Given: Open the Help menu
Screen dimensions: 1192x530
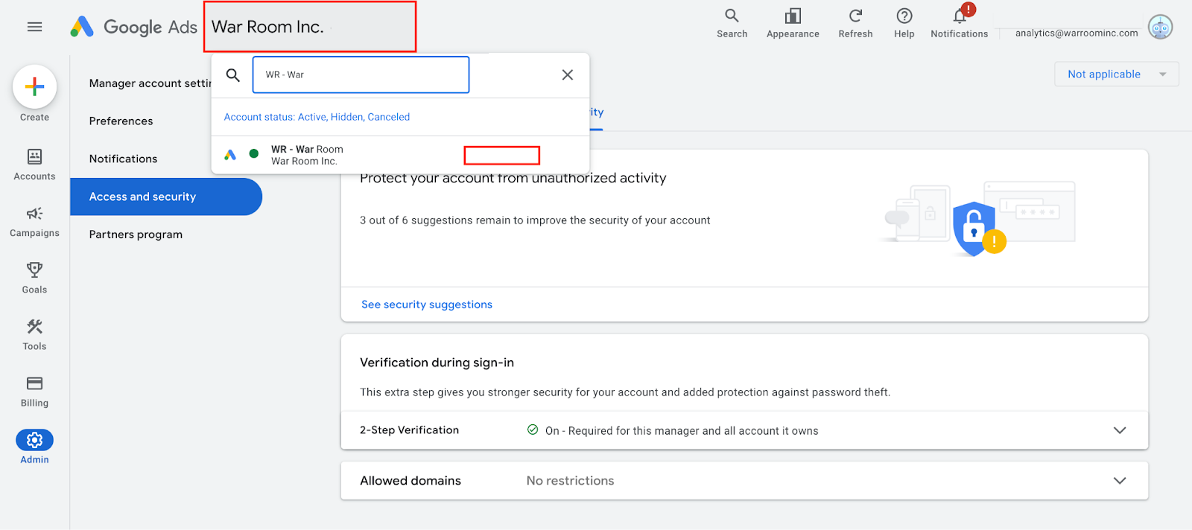Looking at the screenshot, I should point(904,23).
